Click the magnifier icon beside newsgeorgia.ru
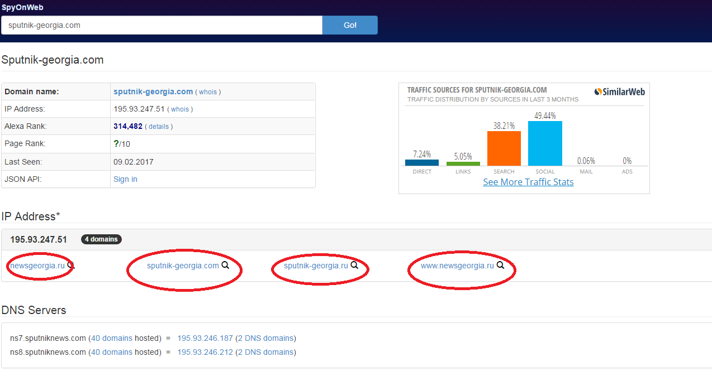 (70, 266)
